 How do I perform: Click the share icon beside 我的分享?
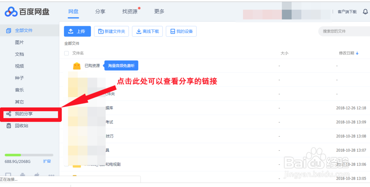click(x=9, y=114)
